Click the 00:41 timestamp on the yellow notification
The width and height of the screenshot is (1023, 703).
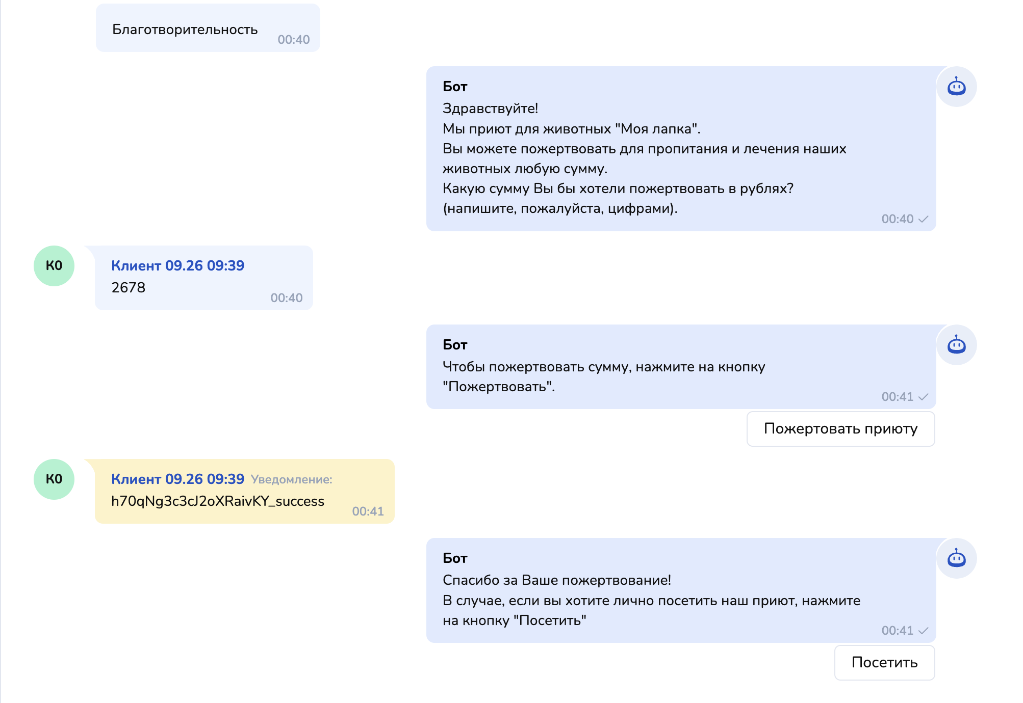click(x=368, y=511)
